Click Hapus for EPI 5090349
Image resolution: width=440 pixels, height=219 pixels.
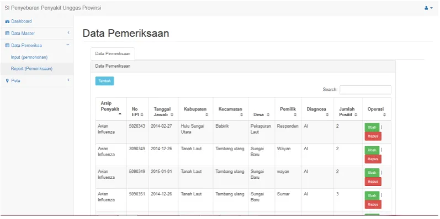(373, 182)
